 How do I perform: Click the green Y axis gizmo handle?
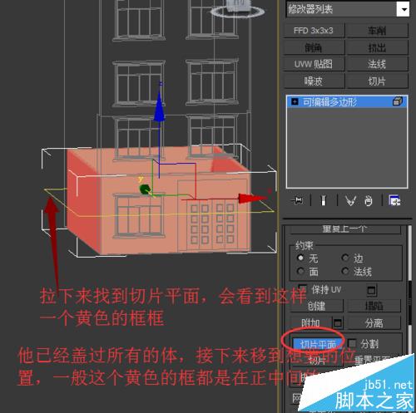[x=145, y=189]
